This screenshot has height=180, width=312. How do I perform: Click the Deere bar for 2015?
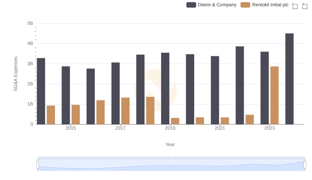[66, 95]
